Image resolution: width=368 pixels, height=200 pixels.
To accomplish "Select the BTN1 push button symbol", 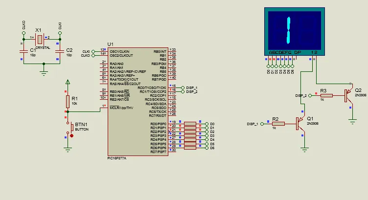I will pos(70,128).
